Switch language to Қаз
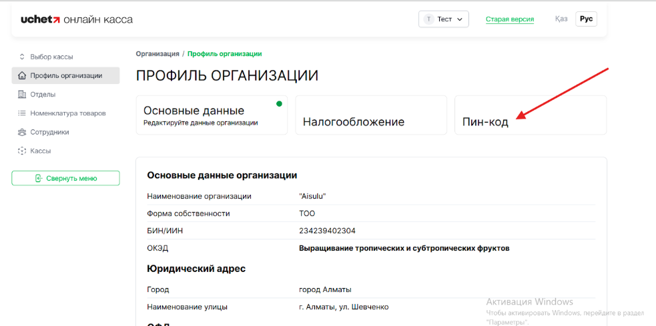The height and width of the screenshot is (326, 656). point(561,19)
